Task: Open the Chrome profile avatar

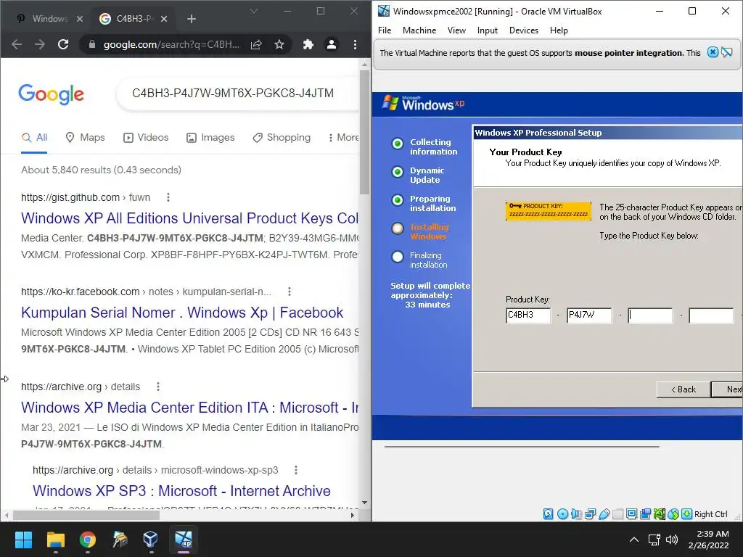Action: pyautogui.click(x=332, y=44)
